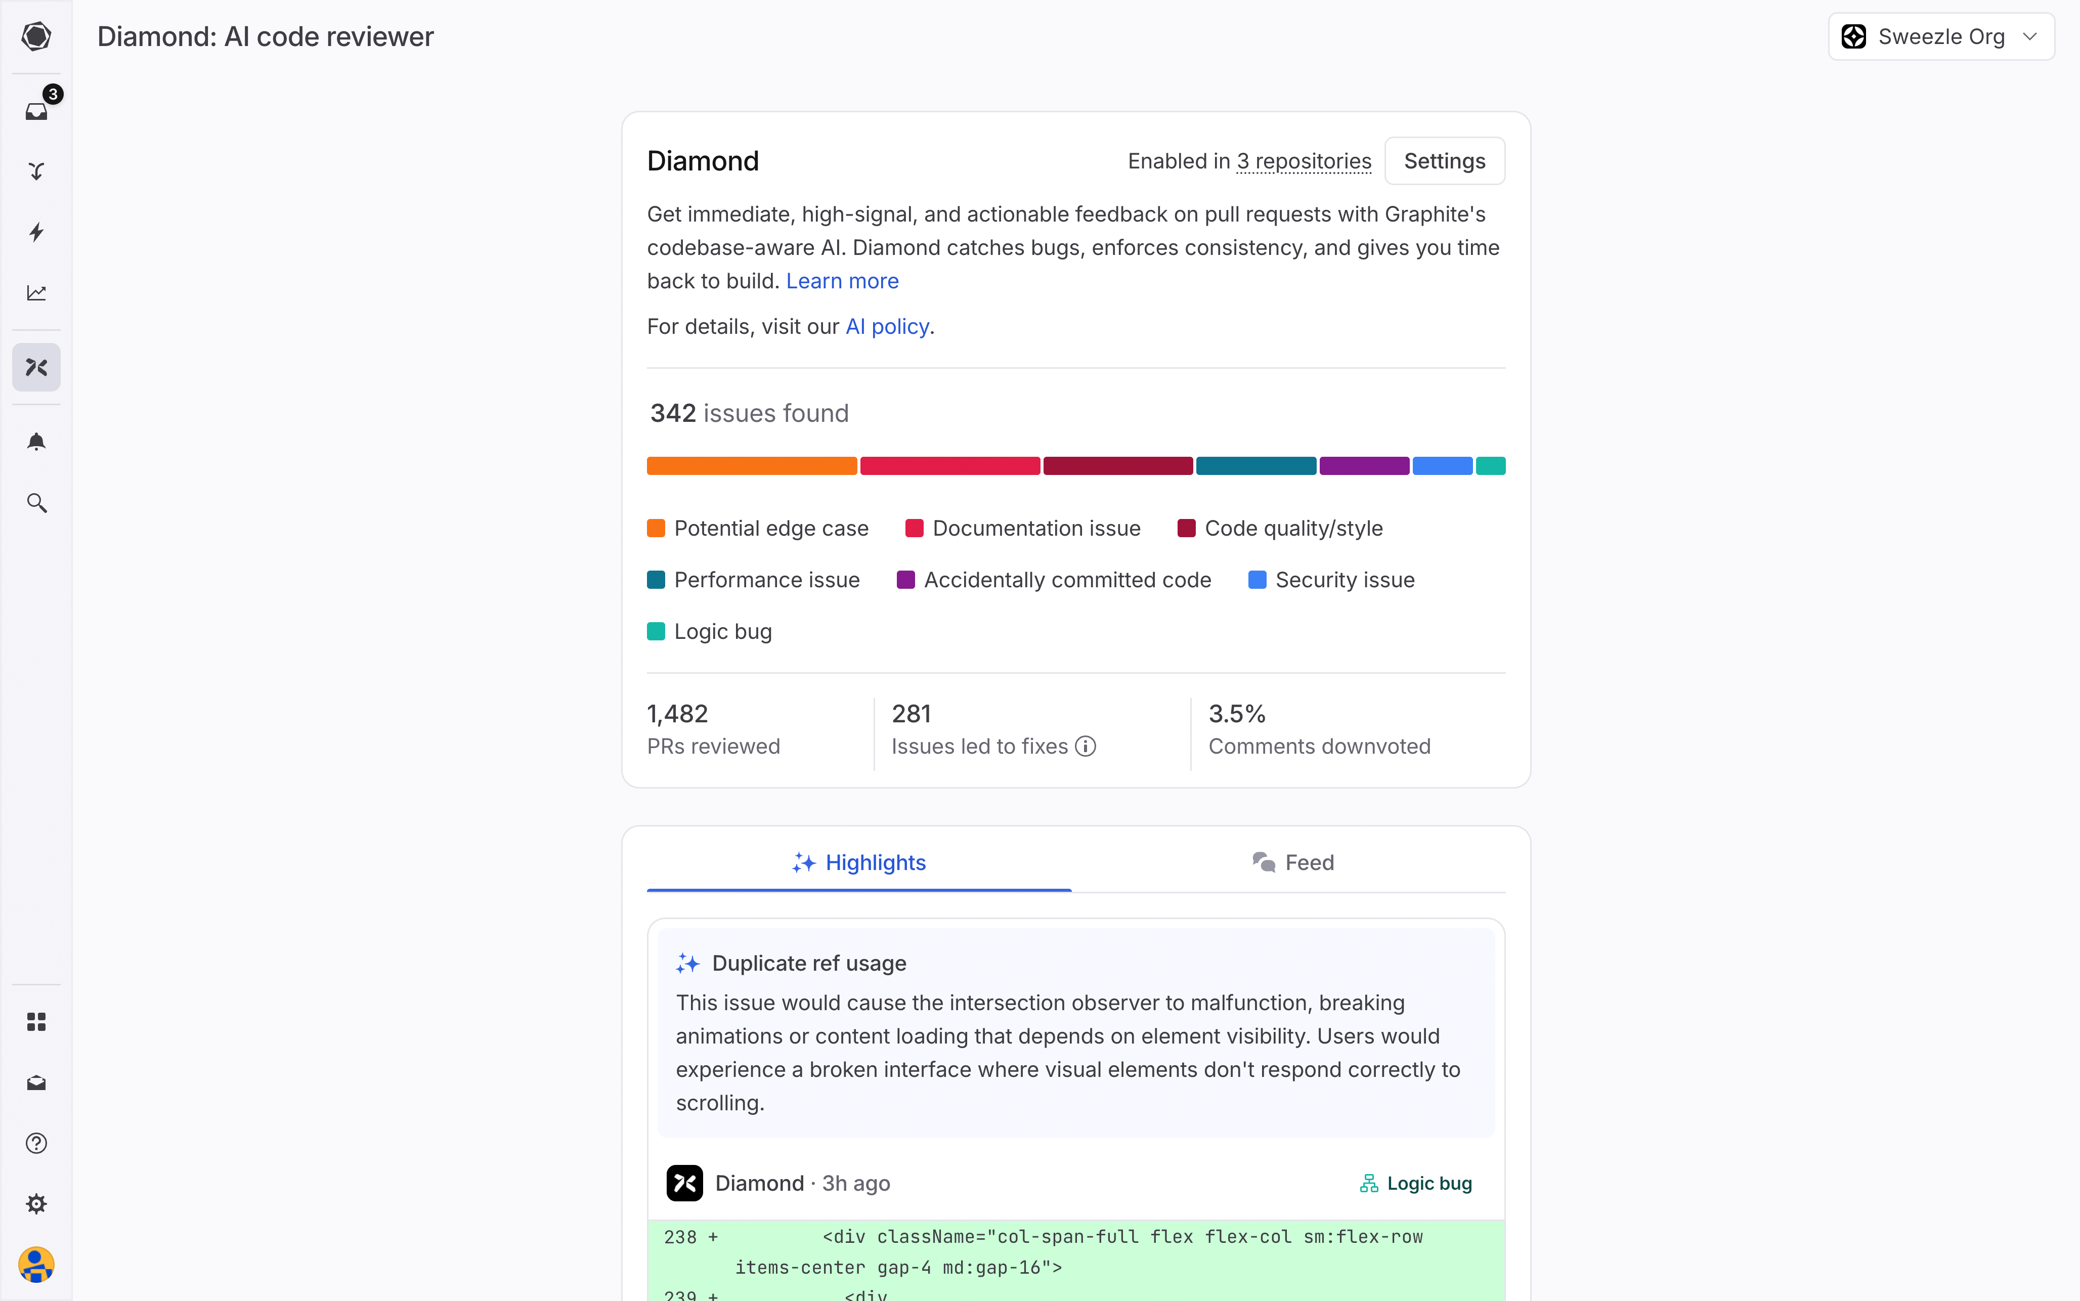The height and width of the screenshot is (1301, 2080).
Task: Click the blue Security issue bar segment
Action: tap(1443, 465)
